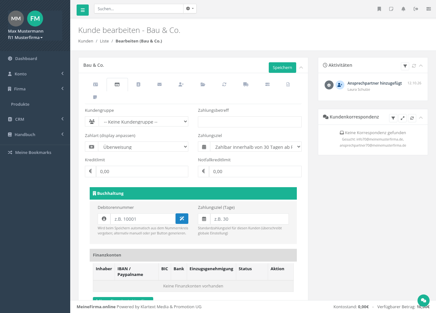This screenshot has height=313, width=436.
Task: Open the live chat bubble button
Action: pos(424,301)
